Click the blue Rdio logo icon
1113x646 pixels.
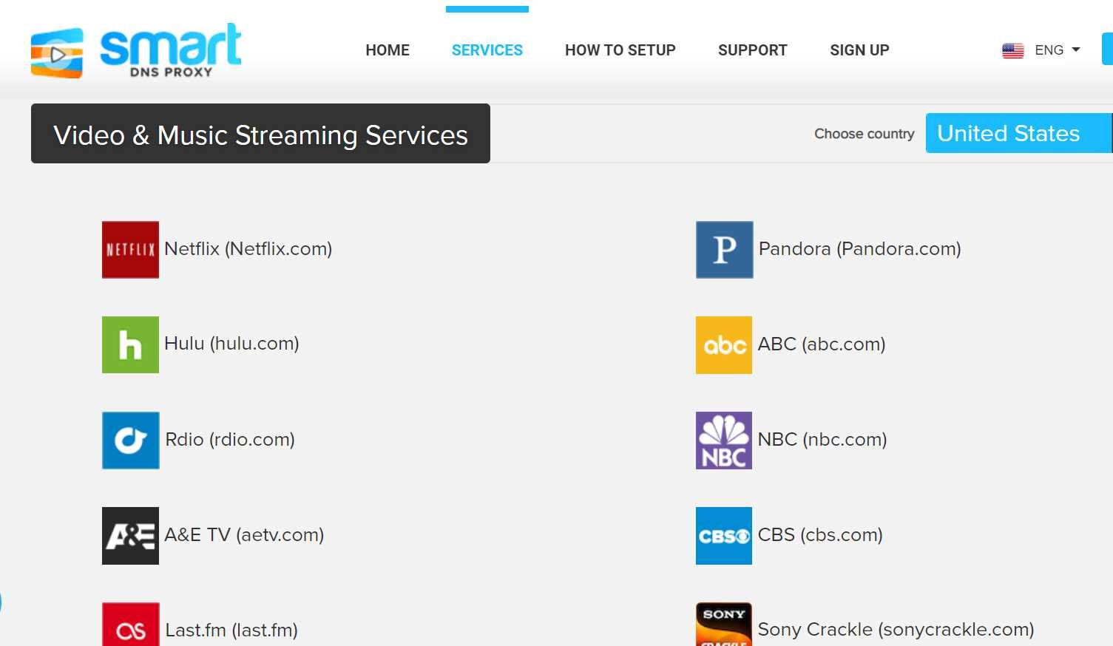130,441
